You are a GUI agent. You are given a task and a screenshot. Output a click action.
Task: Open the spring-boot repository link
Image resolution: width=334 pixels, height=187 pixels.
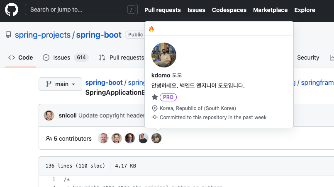99,35
